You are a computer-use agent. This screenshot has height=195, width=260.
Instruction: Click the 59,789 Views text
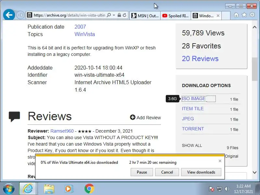[203, 33]
